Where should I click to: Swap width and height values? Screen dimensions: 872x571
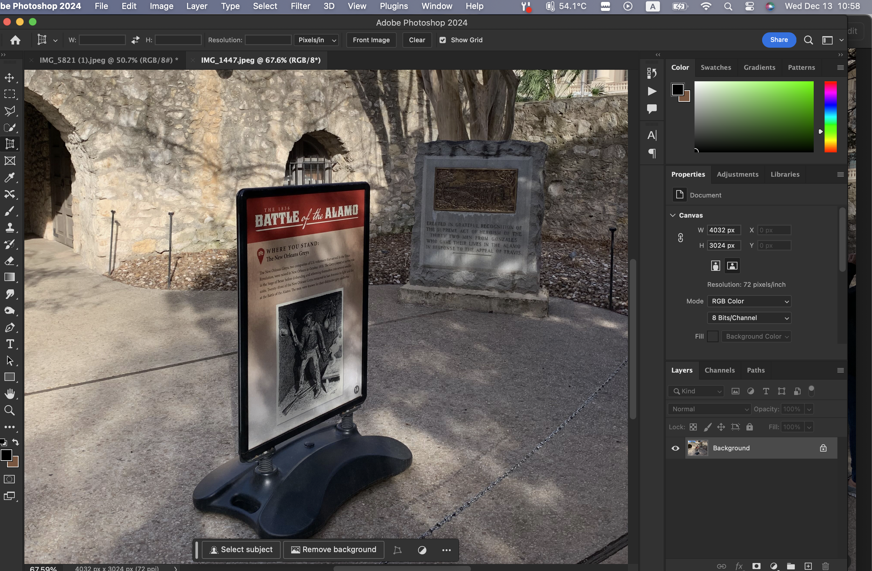point(135,40)
